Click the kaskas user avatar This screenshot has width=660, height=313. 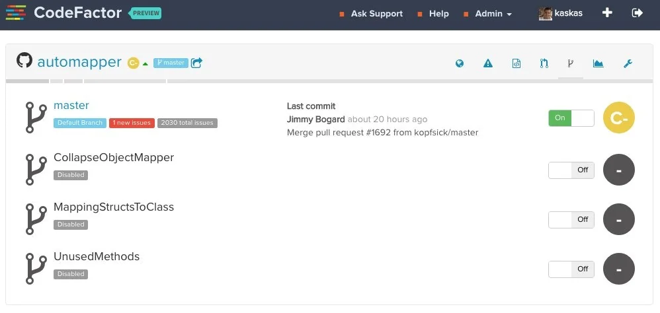click(545, 13)
